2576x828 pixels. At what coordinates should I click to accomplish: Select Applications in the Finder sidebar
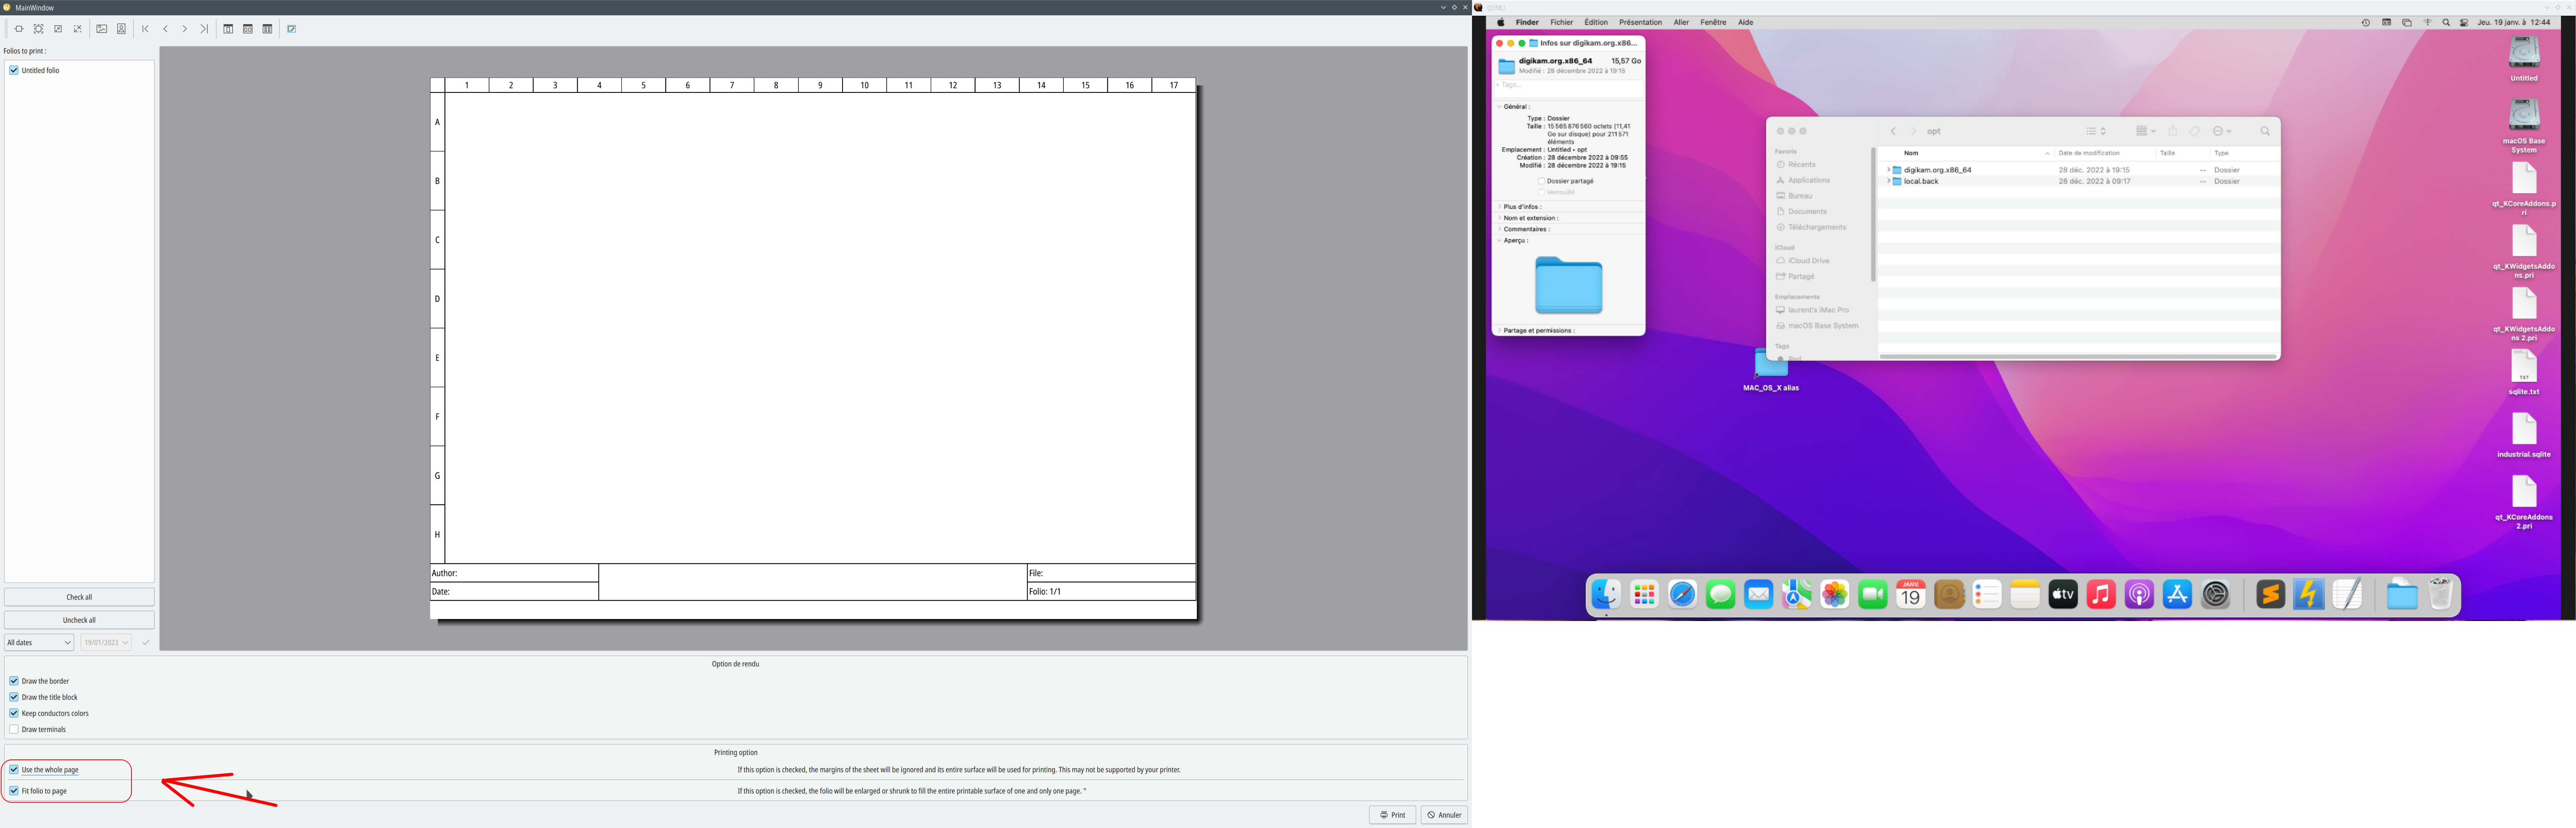point(1809,180)
